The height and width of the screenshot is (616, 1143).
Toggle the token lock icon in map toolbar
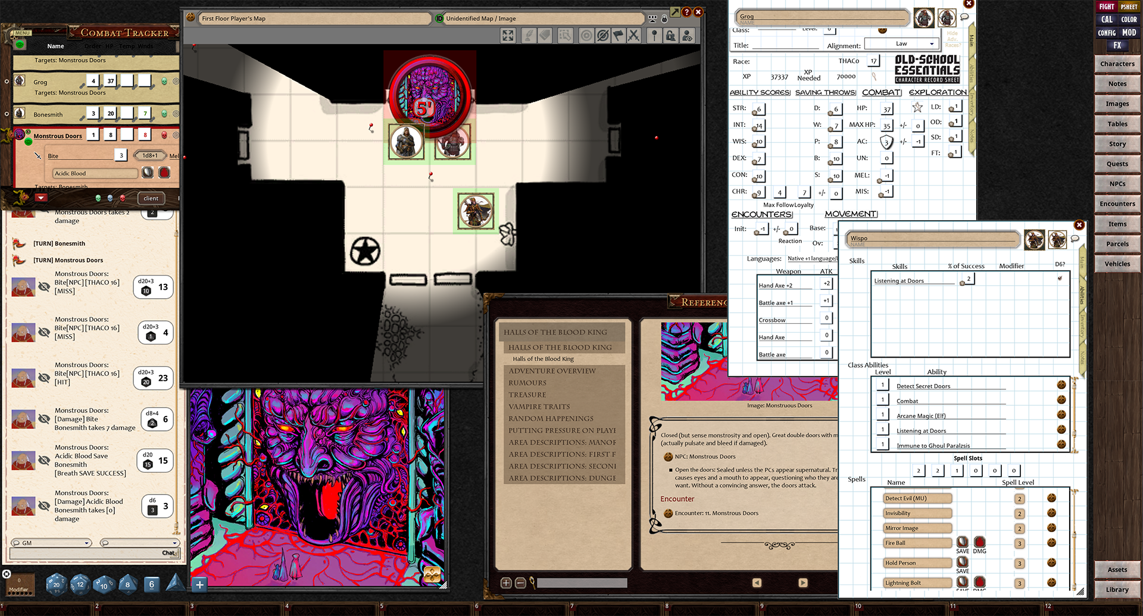[671, 36]
